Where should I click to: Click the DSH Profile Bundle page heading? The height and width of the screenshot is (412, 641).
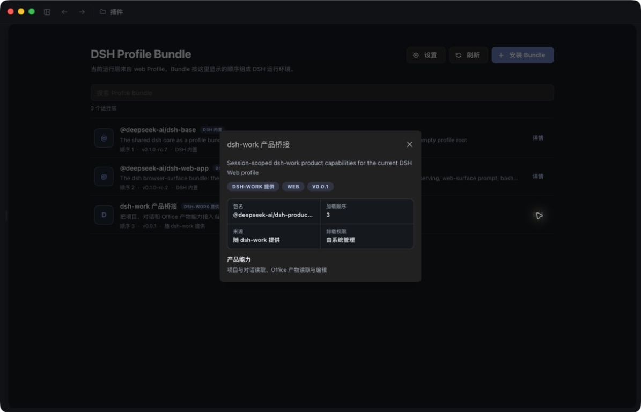141,54
